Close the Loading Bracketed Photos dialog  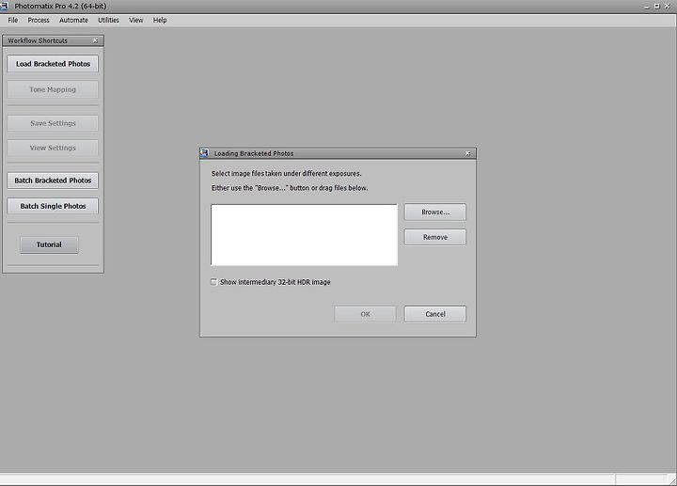(468, 153)
